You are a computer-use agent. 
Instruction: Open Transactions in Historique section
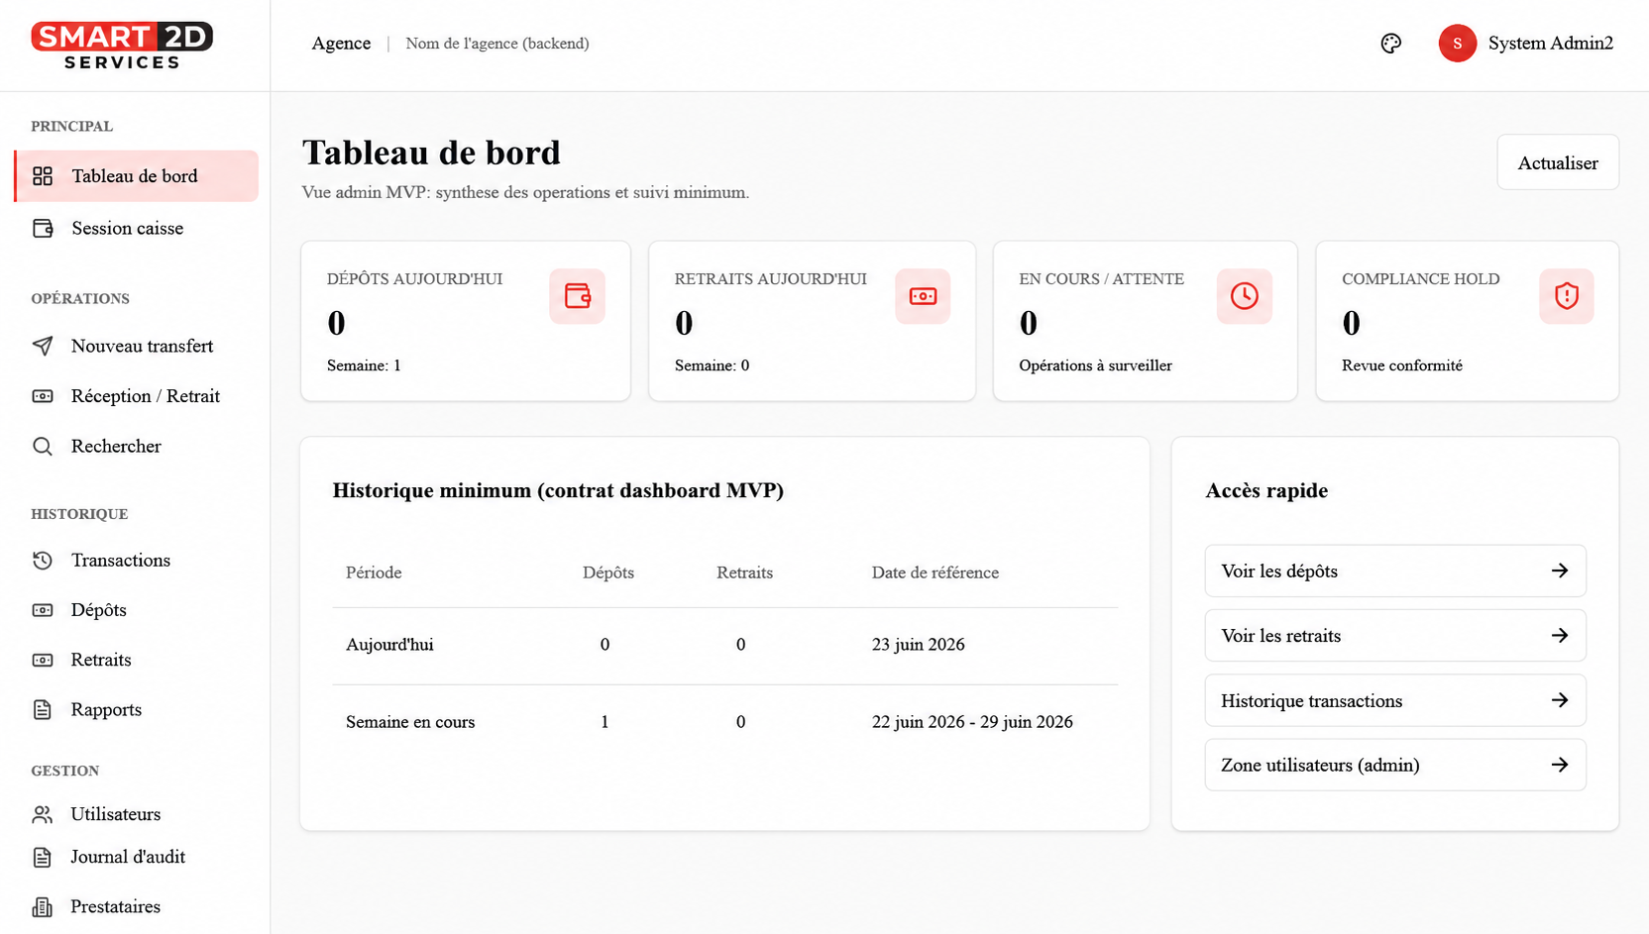(x=137, y=561)
